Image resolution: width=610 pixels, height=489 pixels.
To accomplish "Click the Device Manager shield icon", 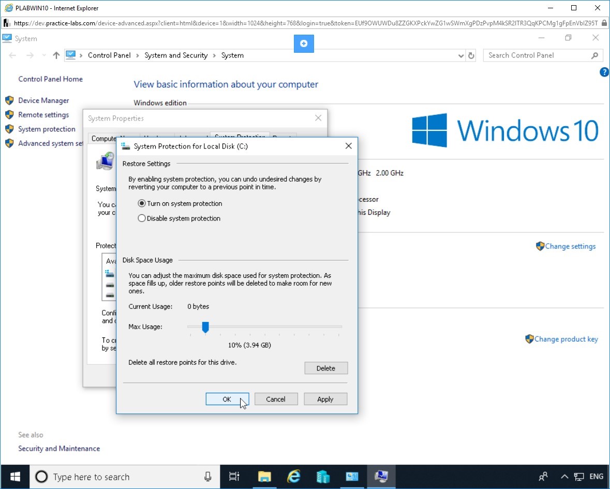I will [x=10, y=100].
